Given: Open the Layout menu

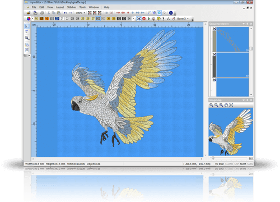Looking at the screenshot, I should click(60, 7).
